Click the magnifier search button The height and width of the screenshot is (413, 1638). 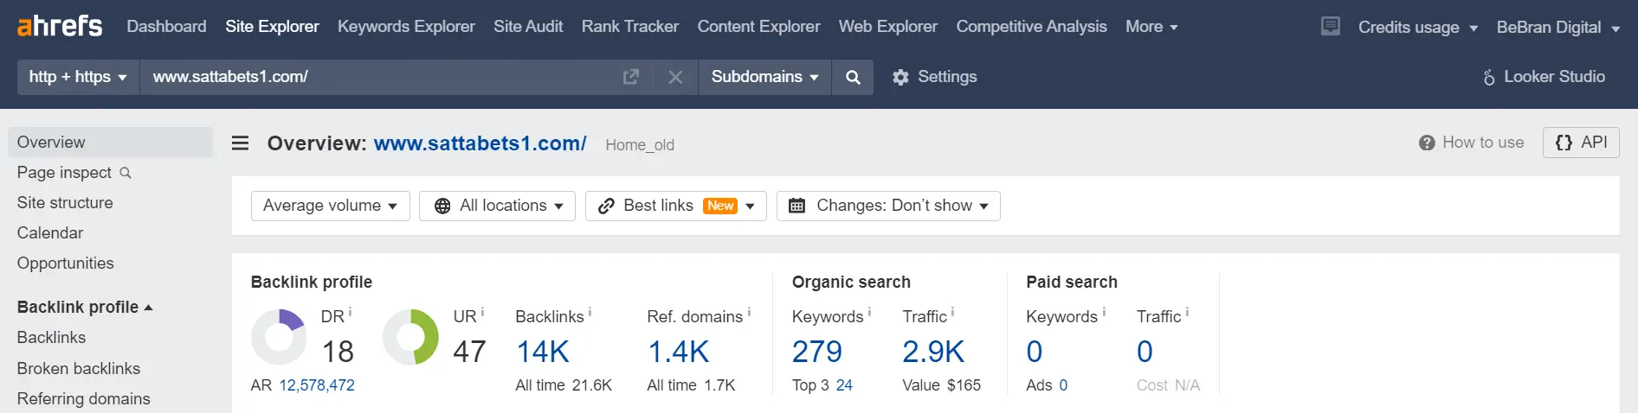tap(853, 77)
